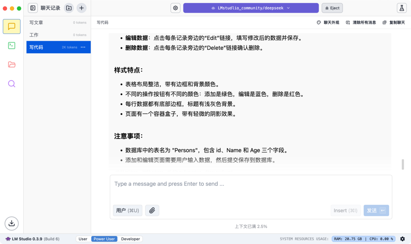The image size is (411, 244).
Task: Start a new chat with plus button
Action: (x=82, y=8)
